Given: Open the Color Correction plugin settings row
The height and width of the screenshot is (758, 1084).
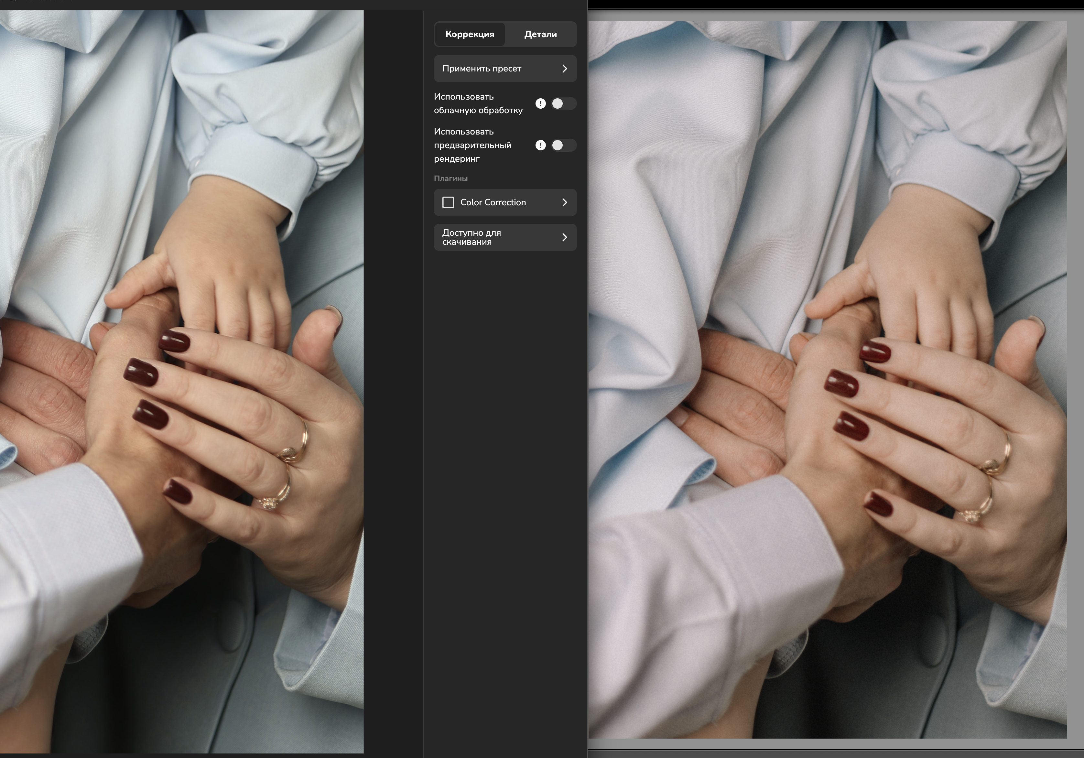Looking at the screenshot, I should (505, 202).
